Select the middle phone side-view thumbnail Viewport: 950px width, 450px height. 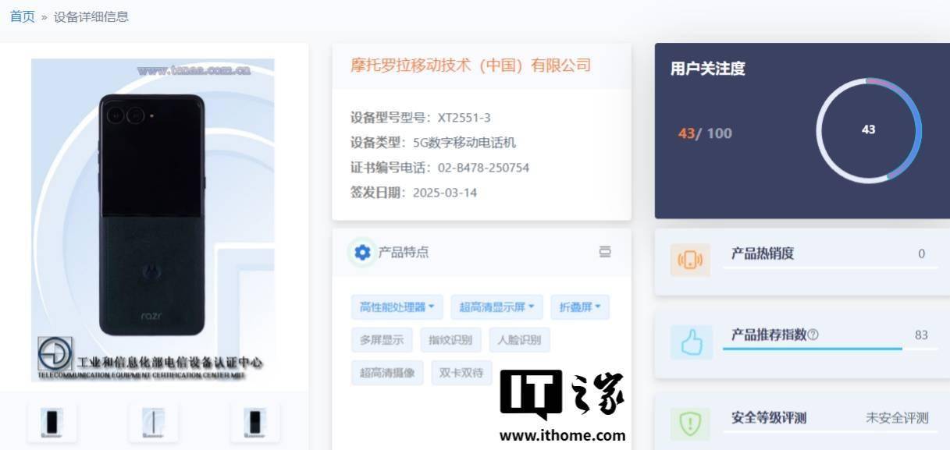click(x=153, y=421)
